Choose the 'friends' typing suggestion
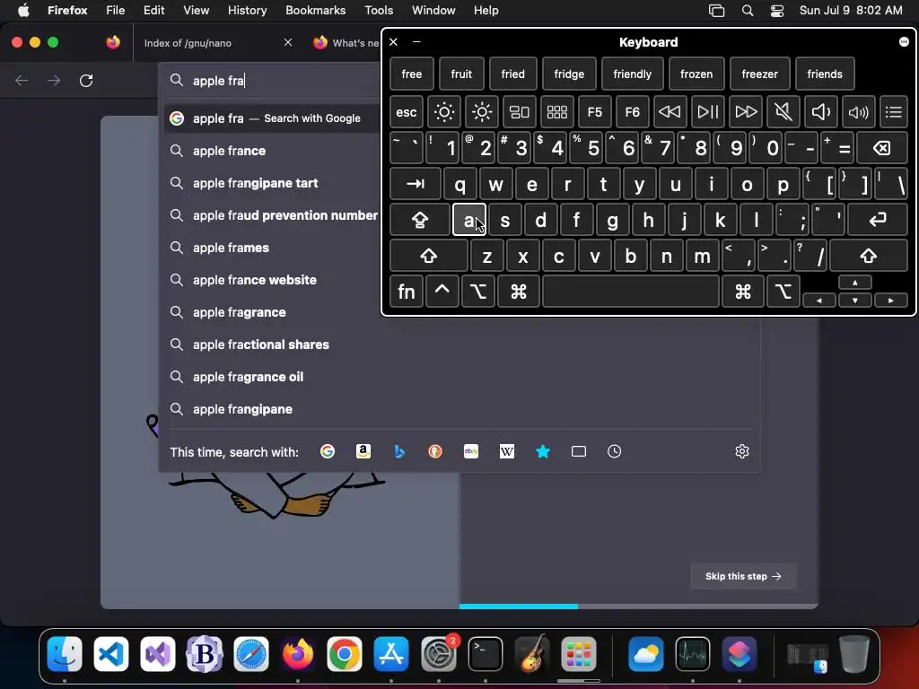The width and height of the screenshot is (919, 689). (825, 74)
